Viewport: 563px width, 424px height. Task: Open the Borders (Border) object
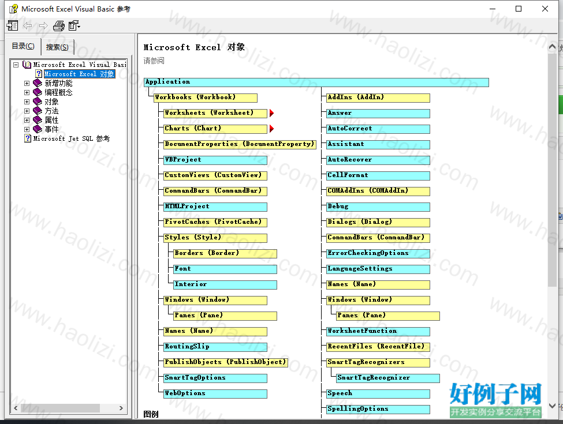point(225,253)
